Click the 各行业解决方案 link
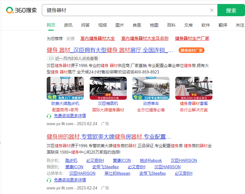245x194 pixels. [194, 110]
